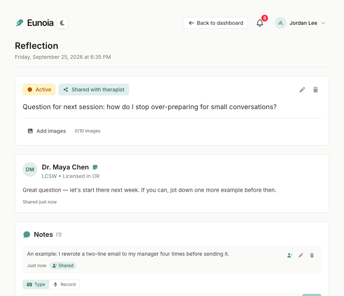Toggle dark mode moon icon

point(62,23)
